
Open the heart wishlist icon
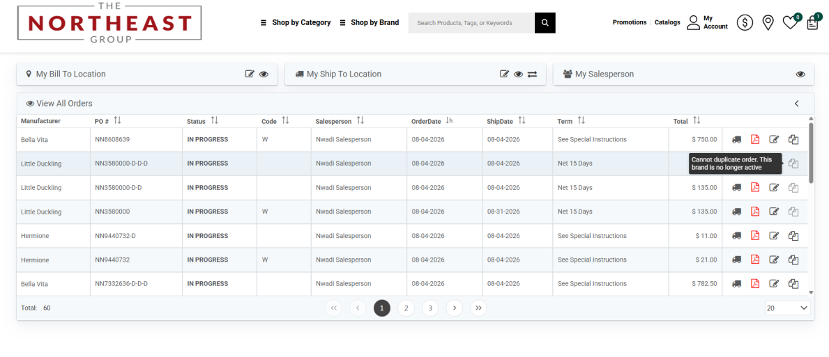point(790,23)
